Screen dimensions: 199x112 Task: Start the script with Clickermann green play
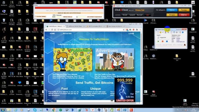[x=158, y=41]
